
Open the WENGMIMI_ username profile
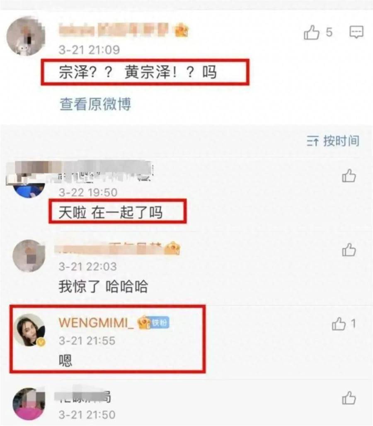(96, 323)
